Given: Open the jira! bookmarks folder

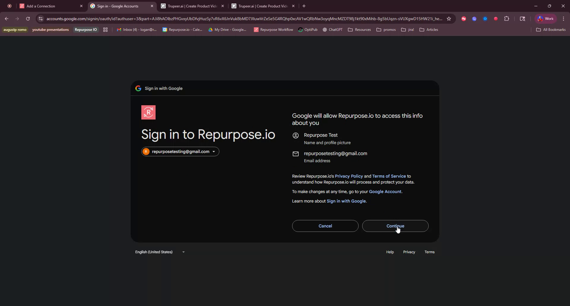Looking at the screenshot, I should point(407,30).
